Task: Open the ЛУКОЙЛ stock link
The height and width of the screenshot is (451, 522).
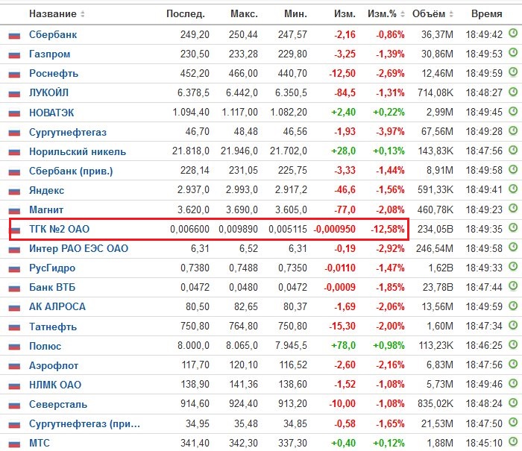Action: 48,93
